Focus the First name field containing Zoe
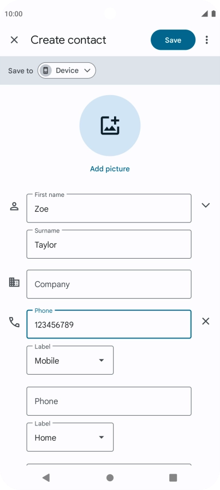220x490 pixels. tap(109, 208)
